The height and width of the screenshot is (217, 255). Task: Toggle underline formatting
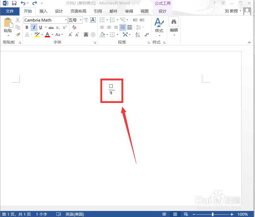pos(41,27)
